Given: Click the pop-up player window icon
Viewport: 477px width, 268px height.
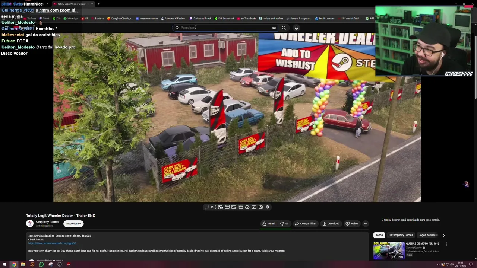Looking at the screenshot, I should coord(240,207).
